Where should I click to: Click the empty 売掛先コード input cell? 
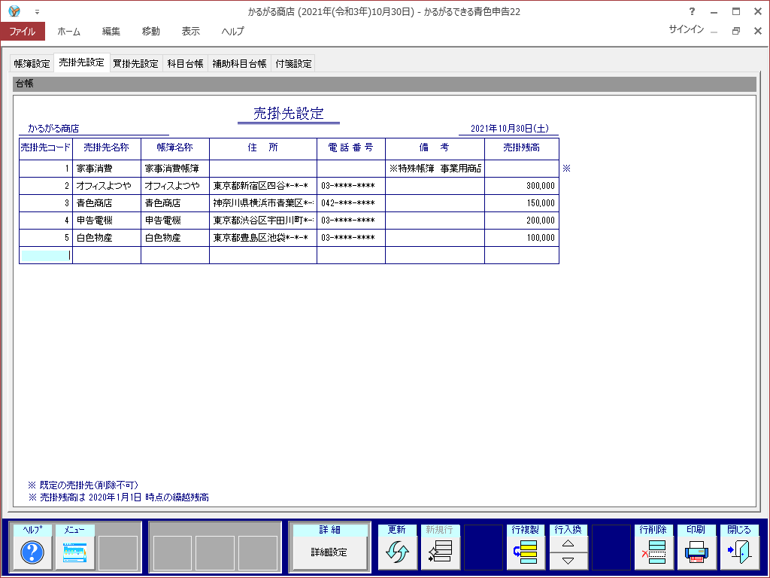click(x=46, y=256)
